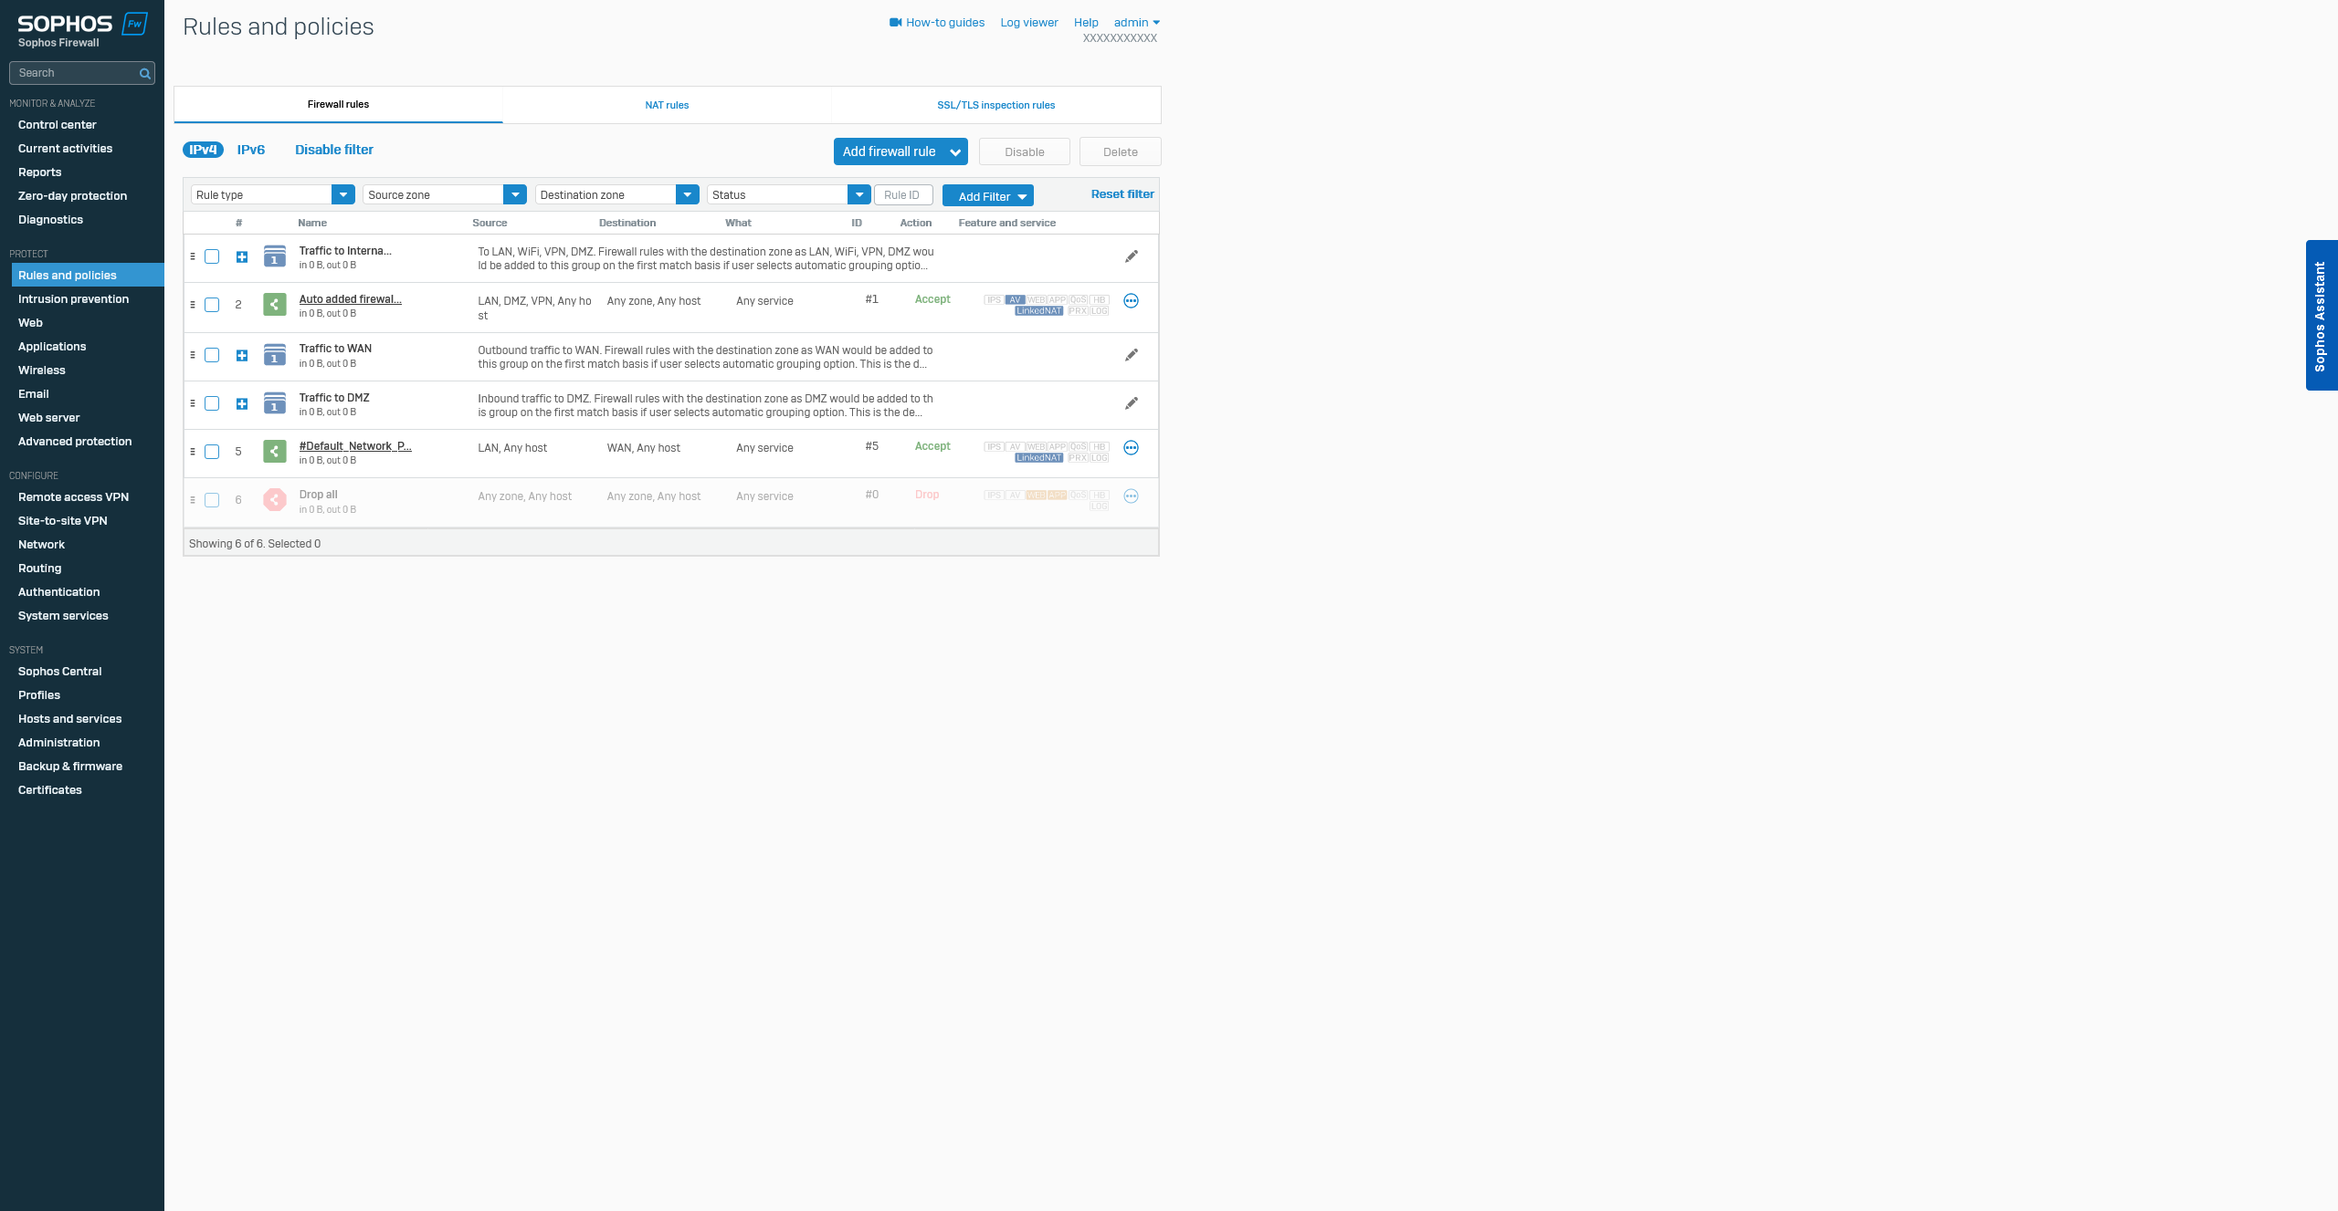Select checkbox for Traffic to DMZ group
This screenshot has height=1211, width=2338.
pyautogui.click(x=212, y=403)
